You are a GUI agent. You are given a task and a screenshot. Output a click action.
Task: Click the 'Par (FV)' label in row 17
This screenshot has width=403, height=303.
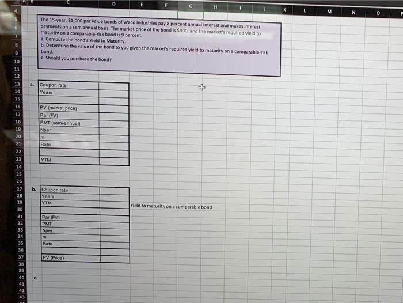click(49, 115)
